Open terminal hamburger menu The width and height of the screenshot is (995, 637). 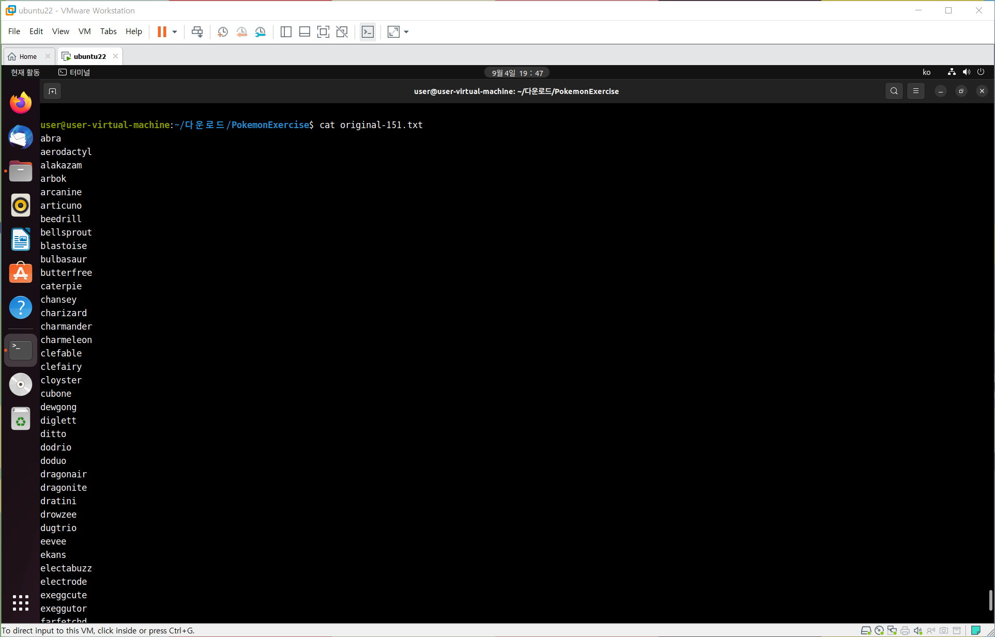[915, 91]
